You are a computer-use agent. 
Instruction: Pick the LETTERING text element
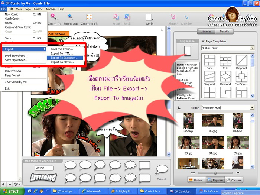point(43,178)
